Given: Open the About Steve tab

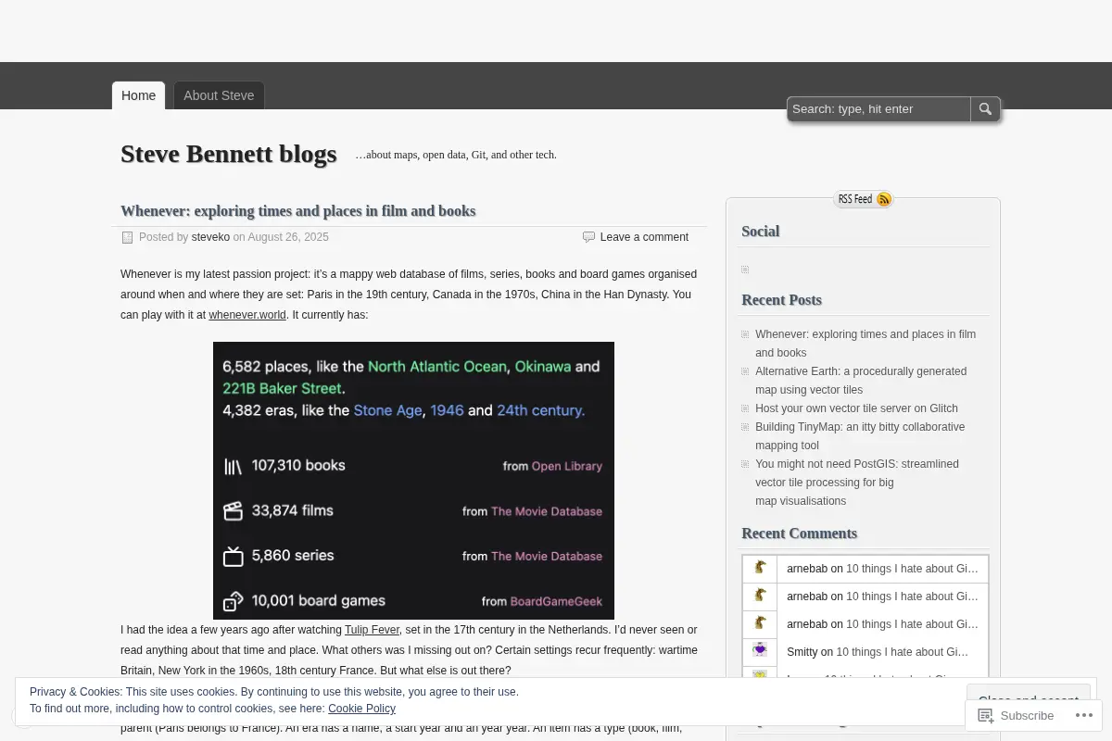Looking at the screenshot, I should pos(219,95).
